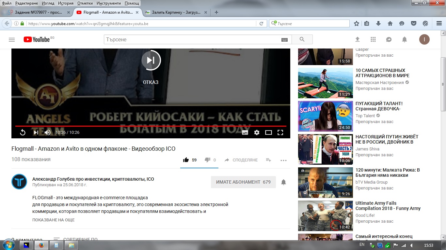The image size is (446, 250).
Task: Open Firefox from the Windows taskbar
Action: pos(41,245)
